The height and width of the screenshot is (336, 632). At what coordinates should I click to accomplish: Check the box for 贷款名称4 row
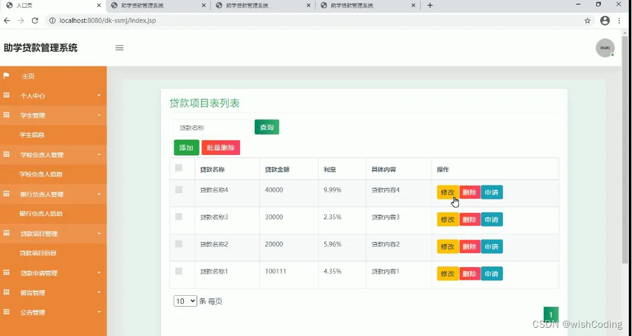[x=179, y=189]
